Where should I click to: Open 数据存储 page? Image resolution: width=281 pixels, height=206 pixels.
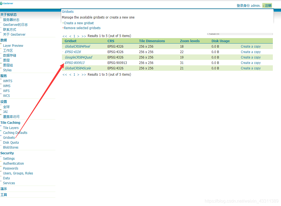pyautogui.click(x=10, y=55)
